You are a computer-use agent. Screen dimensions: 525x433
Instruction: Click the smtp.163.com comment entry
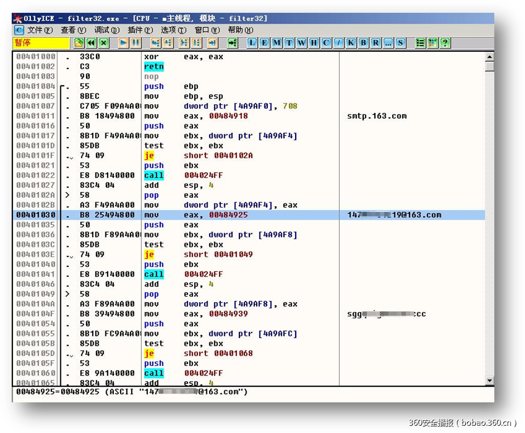377,116
